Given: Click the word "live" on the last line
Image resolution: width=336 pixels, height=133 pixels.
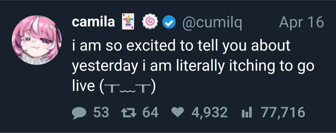Looking at the screenshot, I should pos(83,86).
